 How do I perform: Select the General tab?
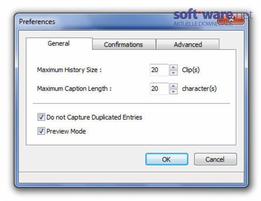click(59, 43)
